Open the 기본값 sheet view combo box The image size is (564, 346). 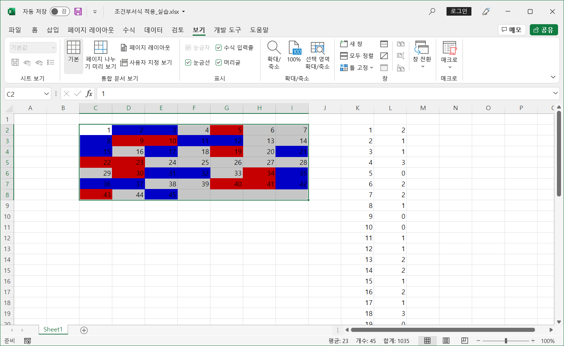(x=33, y=48)
